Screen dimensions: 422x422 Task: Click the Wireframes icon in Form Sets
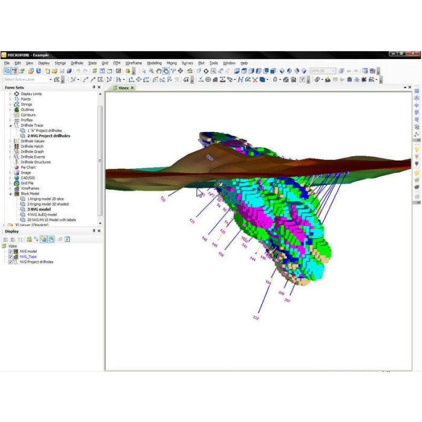16,188
